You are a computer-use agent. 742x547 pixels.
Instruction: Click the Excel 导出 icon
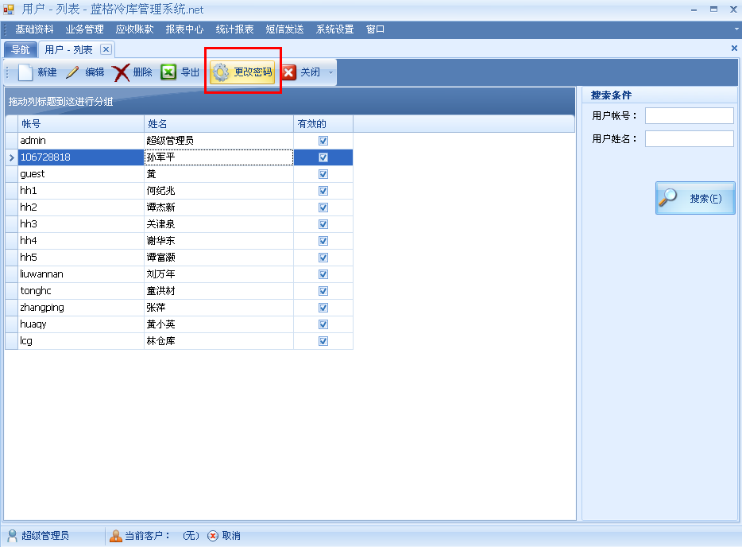point(168,72)
